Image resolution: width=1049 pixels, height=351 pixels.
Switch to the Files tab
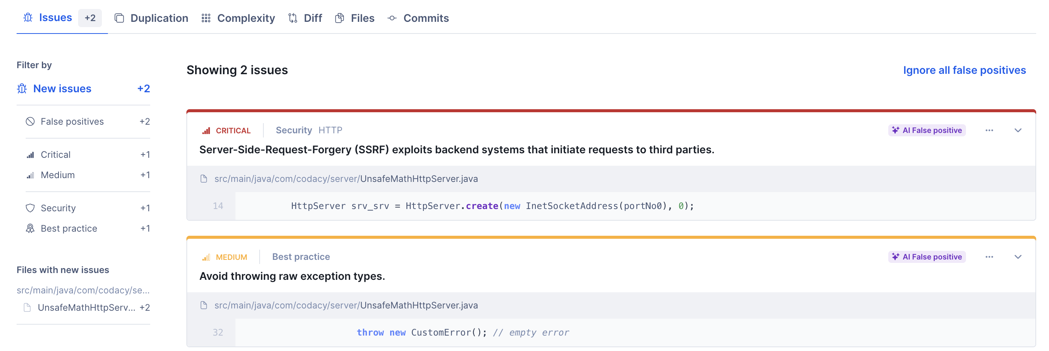362,18
